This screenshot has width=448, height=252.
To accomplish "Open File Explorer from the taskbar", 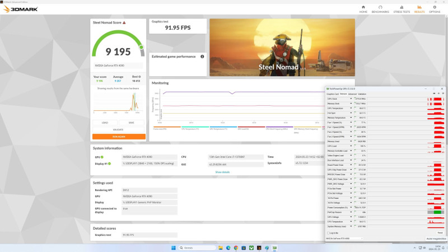I will [x=221, y=248].
